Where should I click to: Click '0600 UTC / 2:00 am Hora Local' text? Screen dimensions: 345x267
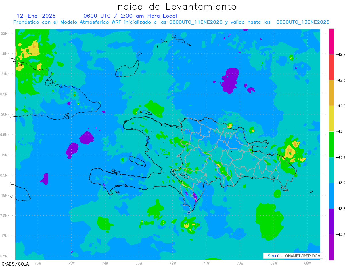tap(130, 16)
